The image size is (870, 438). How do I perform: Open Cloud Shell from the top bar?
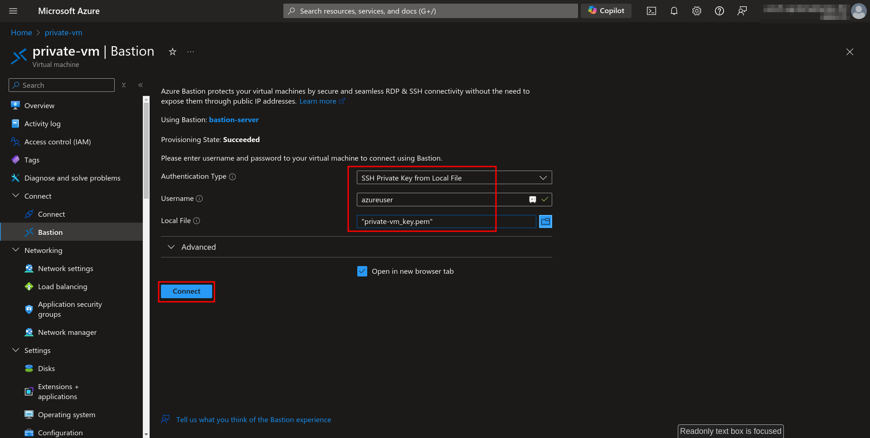[x=651, y=11]
